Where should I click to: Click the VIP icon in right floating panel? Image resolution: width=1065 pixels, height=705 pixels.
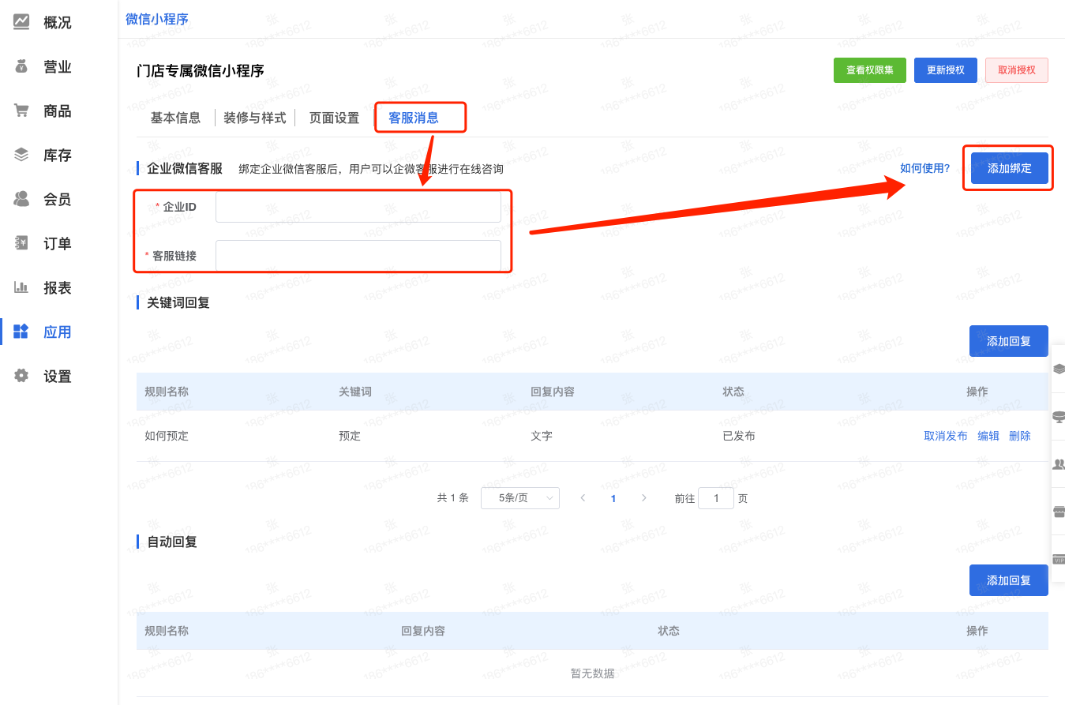tap(1059, 559)
